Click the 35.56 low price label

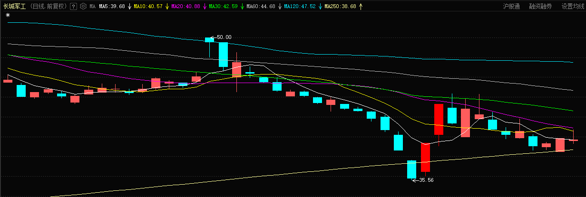pyautogui.click(x=426, y=180)
